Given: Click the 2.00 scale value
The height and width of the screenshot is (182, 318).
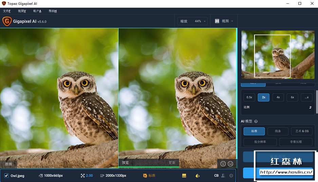Looking at the screenshot, I should (89, 176).
